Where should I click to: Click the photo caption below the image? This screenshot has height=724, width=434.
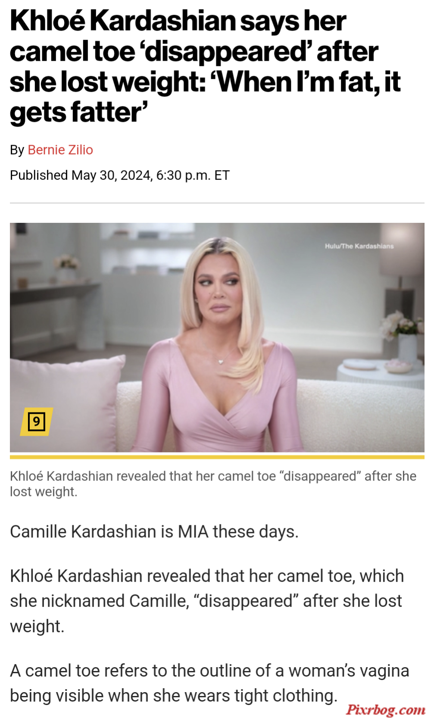point(213,484)
